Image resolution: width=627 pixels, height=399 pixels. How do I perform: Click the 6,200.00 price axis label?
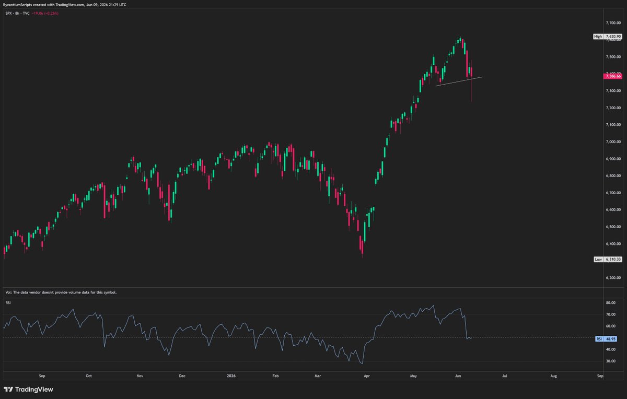(613, 277)
